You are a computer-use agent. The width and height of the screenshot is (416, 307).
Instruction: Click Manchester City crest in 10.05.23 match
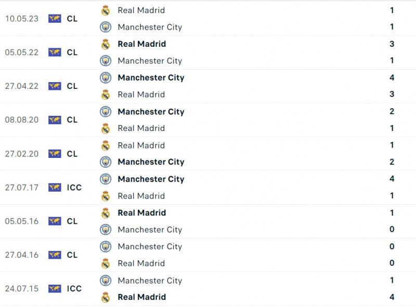click(x=106, y=27)
